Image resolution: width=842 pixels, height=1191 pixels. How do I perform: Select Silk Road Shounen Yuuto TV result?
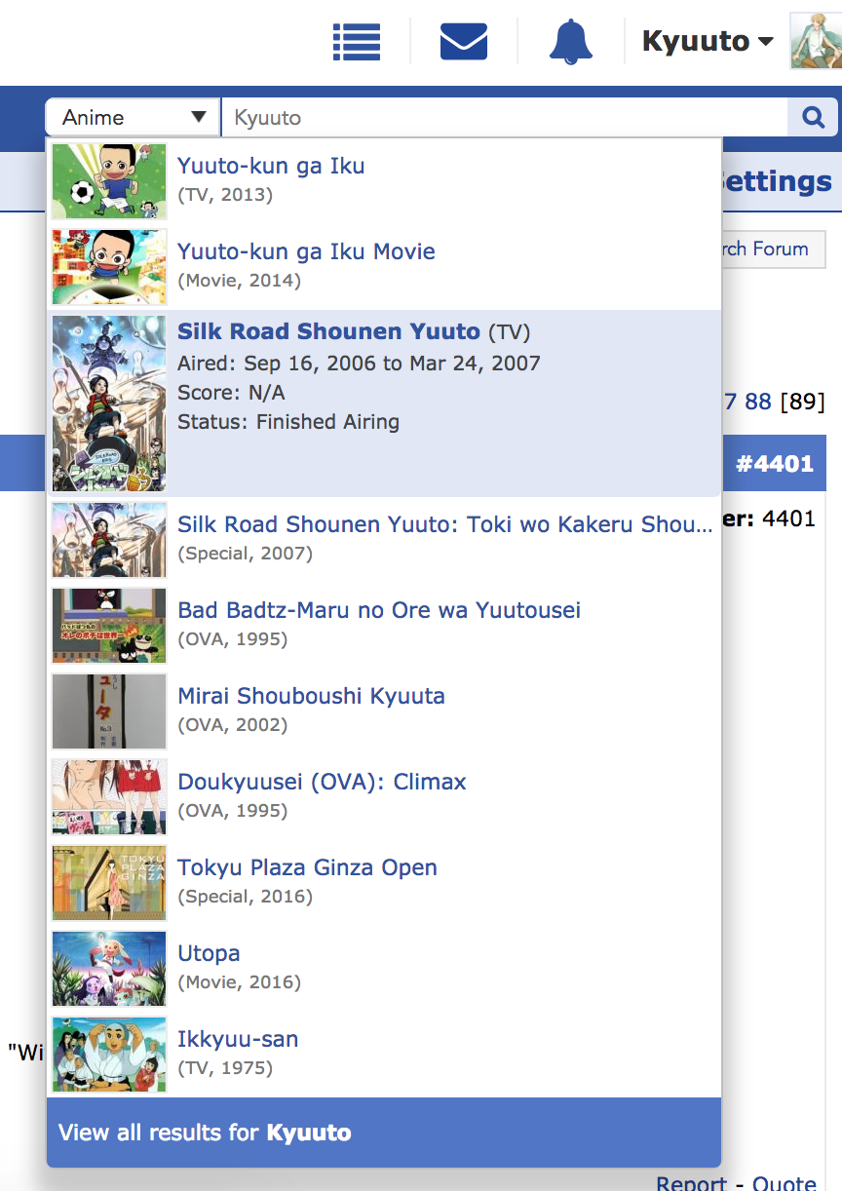click(x=328, y=331)
